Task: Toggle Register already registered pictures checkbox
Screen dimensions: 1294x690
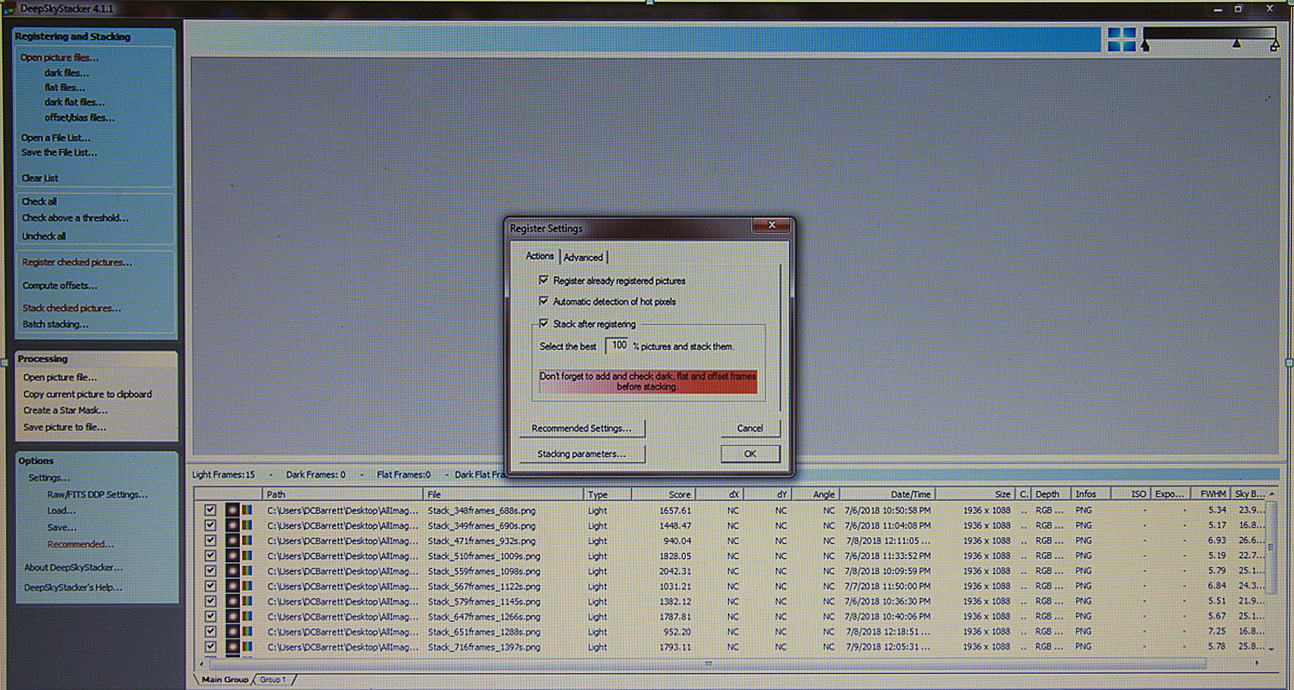Action: tap(543, 280)
